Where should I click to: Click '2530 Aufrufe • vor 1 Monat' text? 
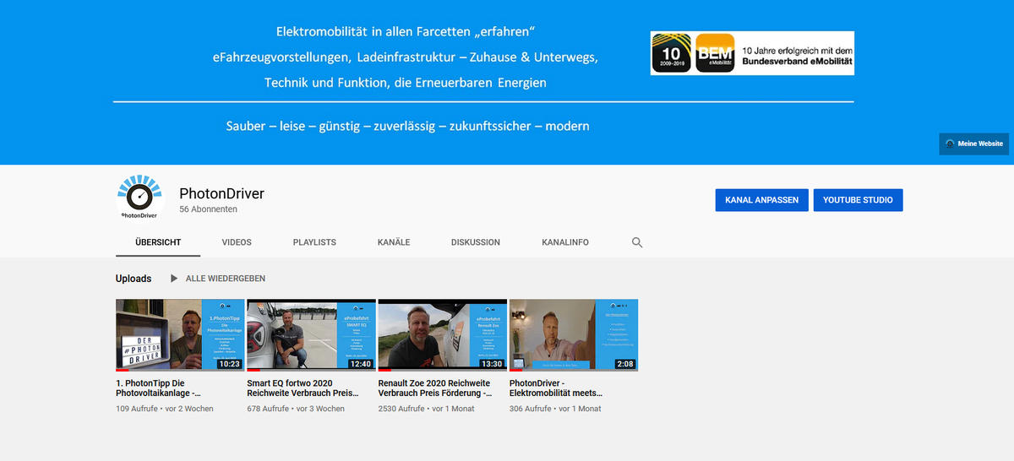pyautogui.click(x=427, y=409)
